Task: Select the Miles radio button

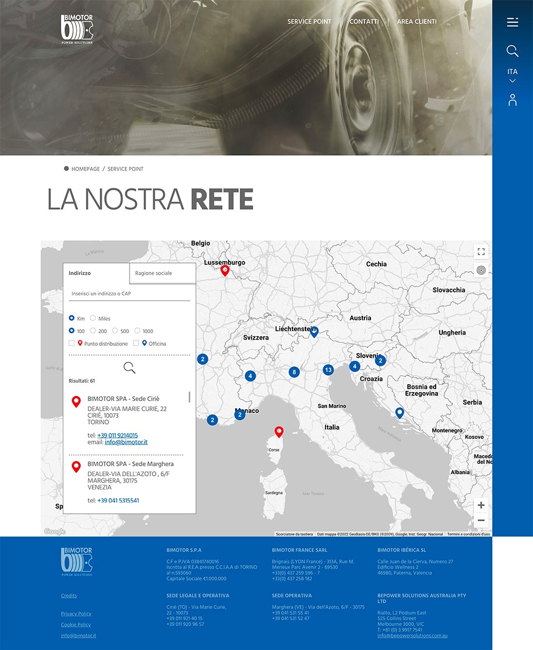Action: coord(93,318)
